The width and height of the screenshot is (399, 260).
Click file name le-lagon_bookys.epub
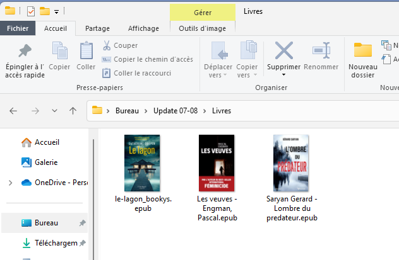pyautogui.click(x=143, y=204)
